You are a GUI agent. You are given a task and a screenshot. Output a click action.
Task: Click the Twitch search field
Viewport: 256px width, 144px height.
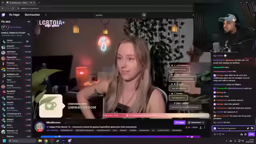[118, 15]
